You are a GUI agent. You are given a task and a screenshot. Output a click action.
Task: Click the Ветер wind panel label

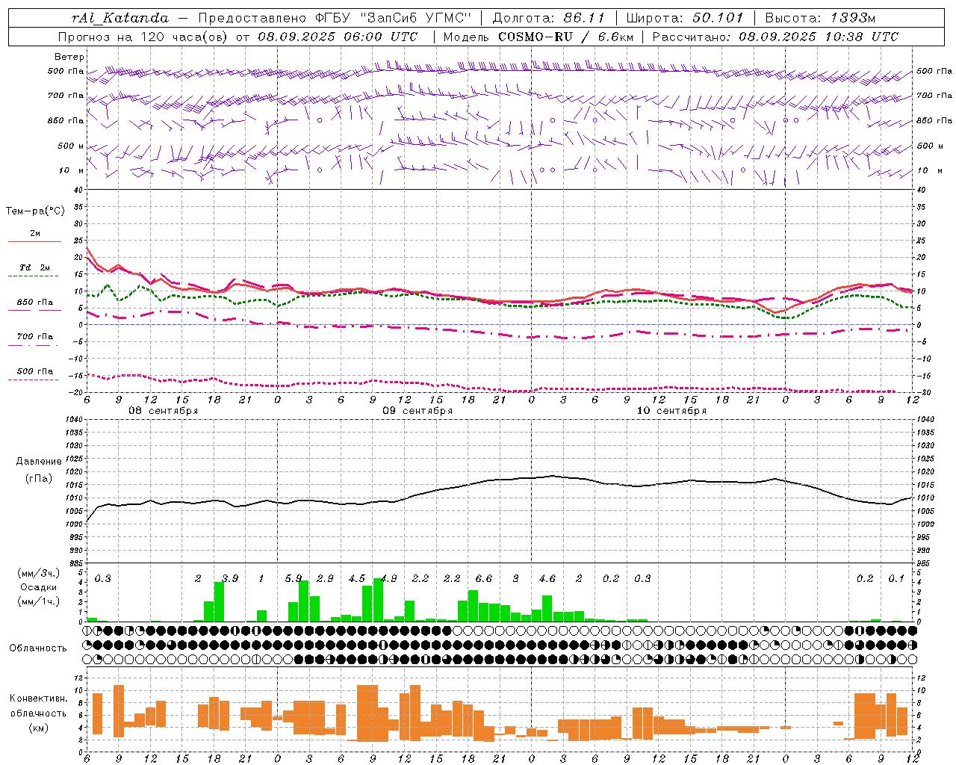69,57
